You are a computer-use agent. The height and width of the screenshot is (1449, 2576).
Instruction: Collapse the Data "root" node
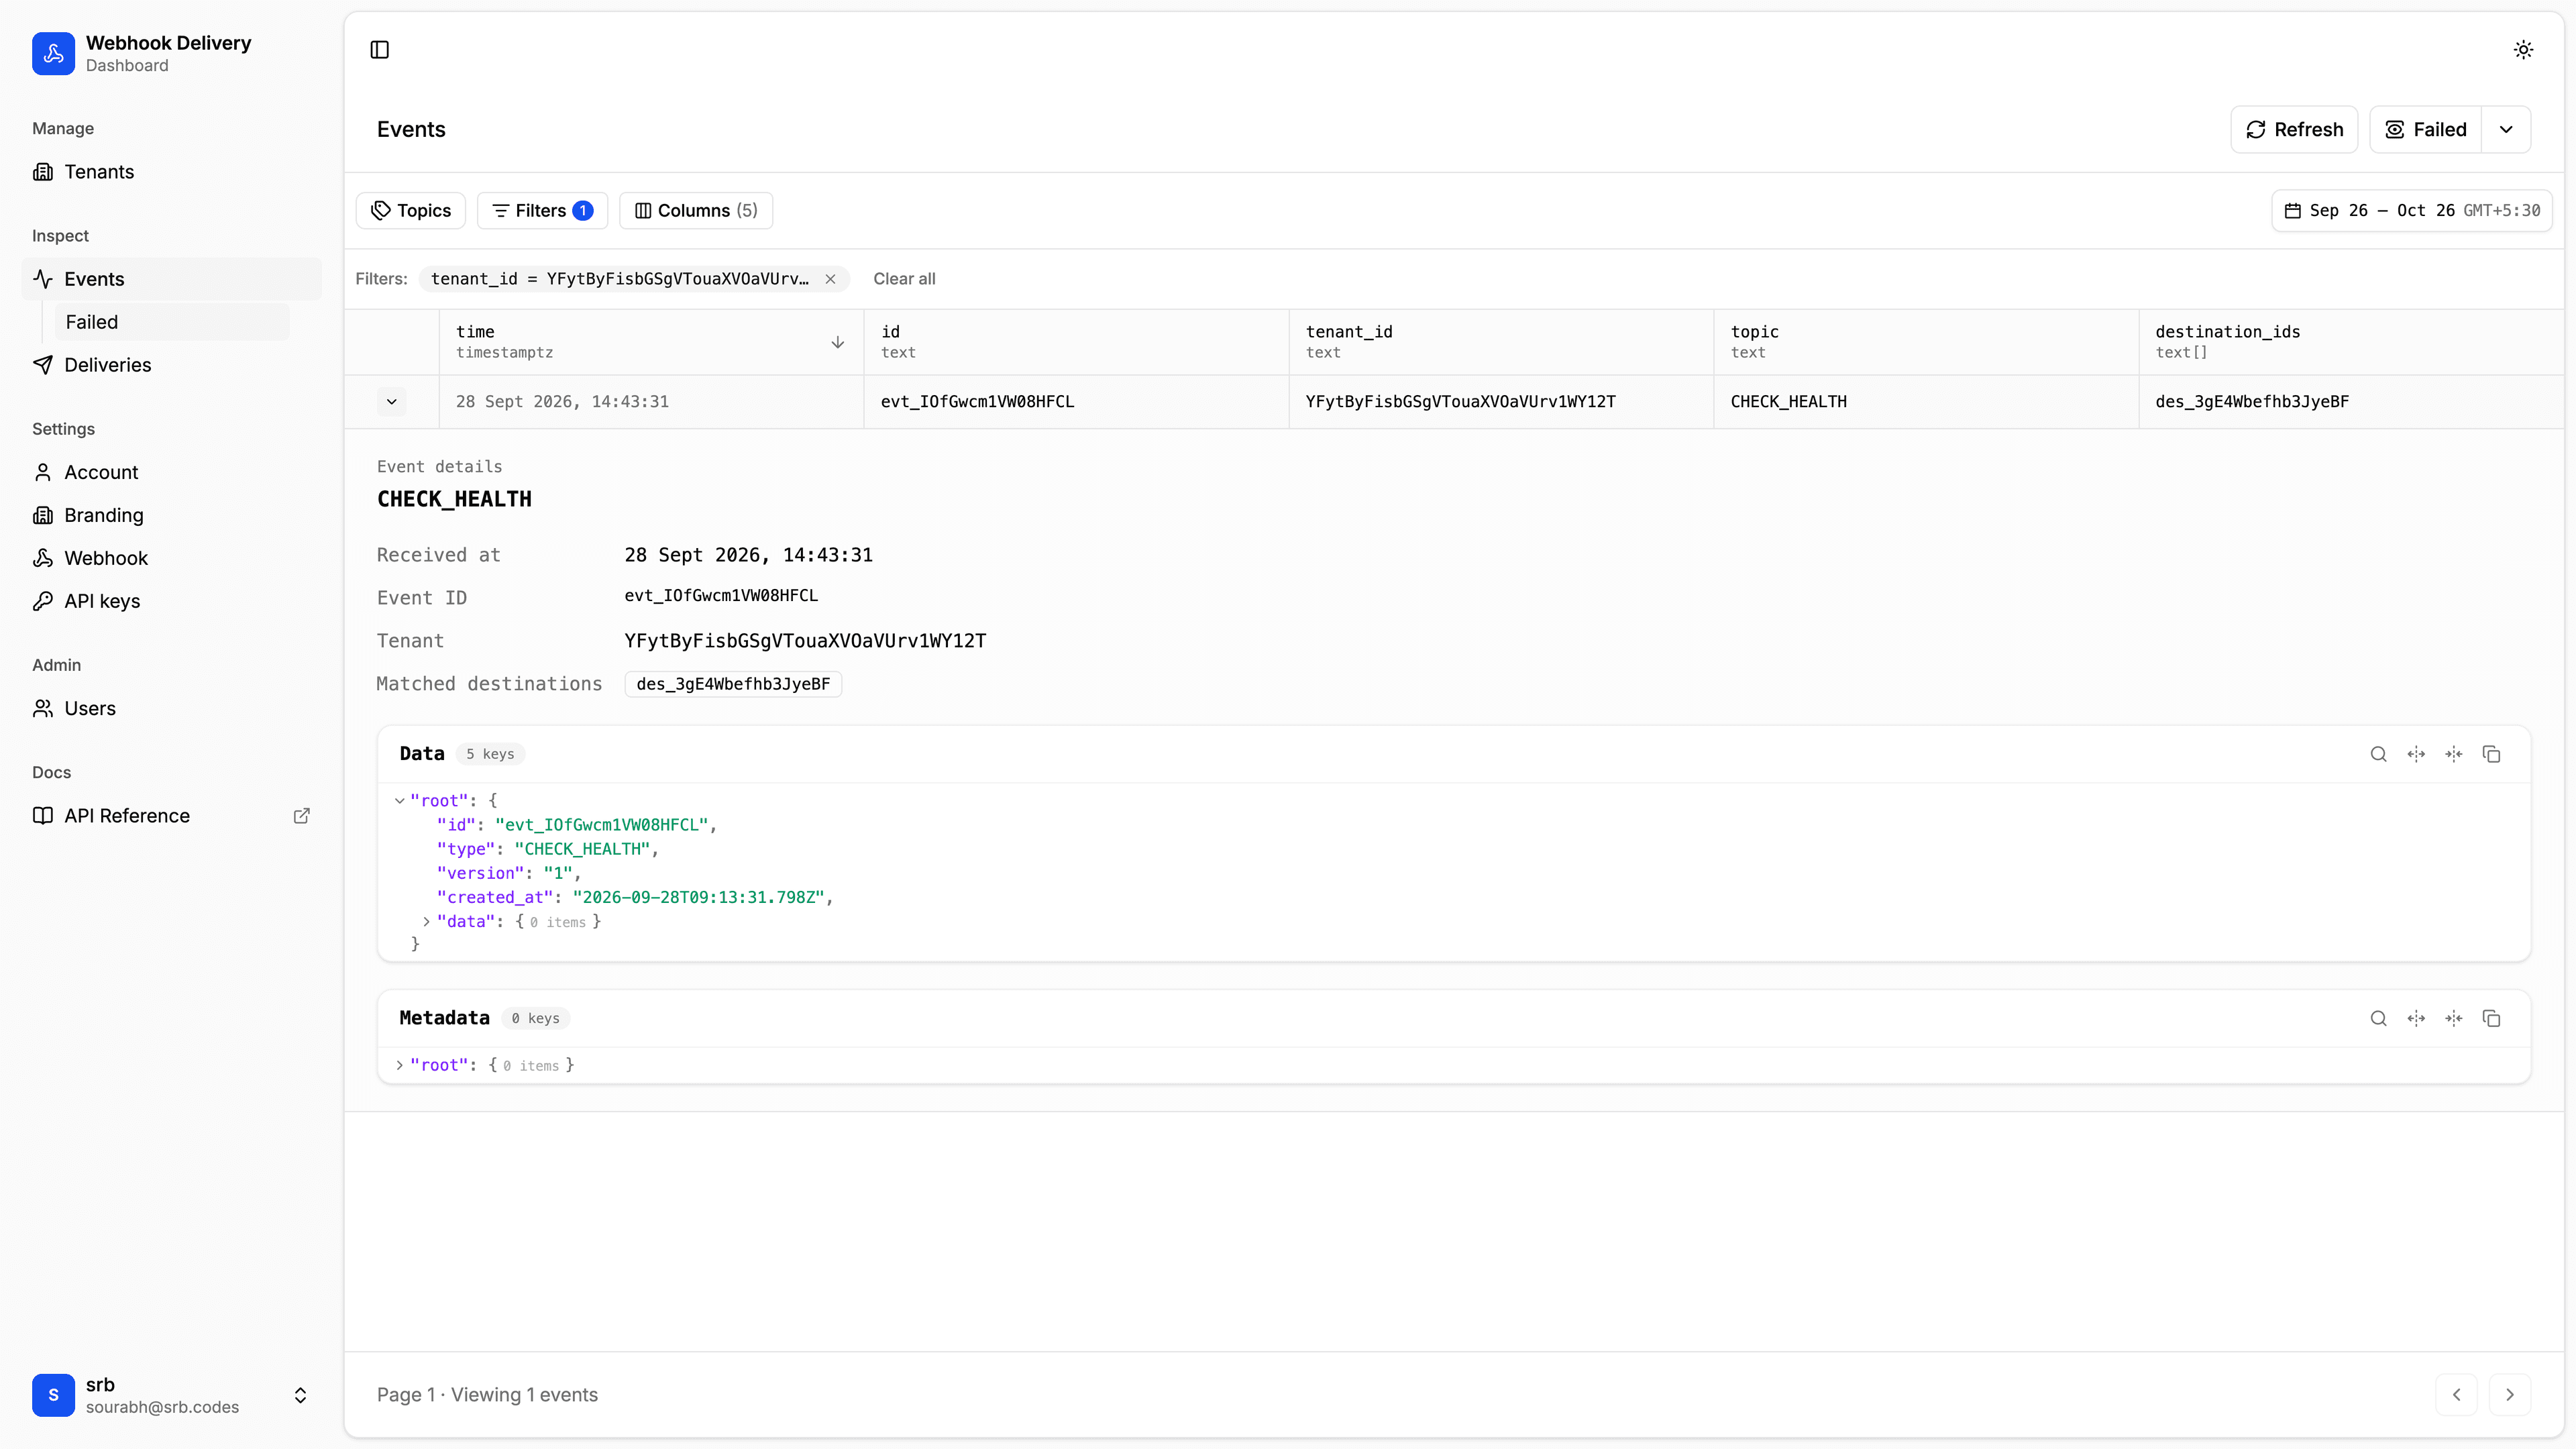tap(400, 801)
